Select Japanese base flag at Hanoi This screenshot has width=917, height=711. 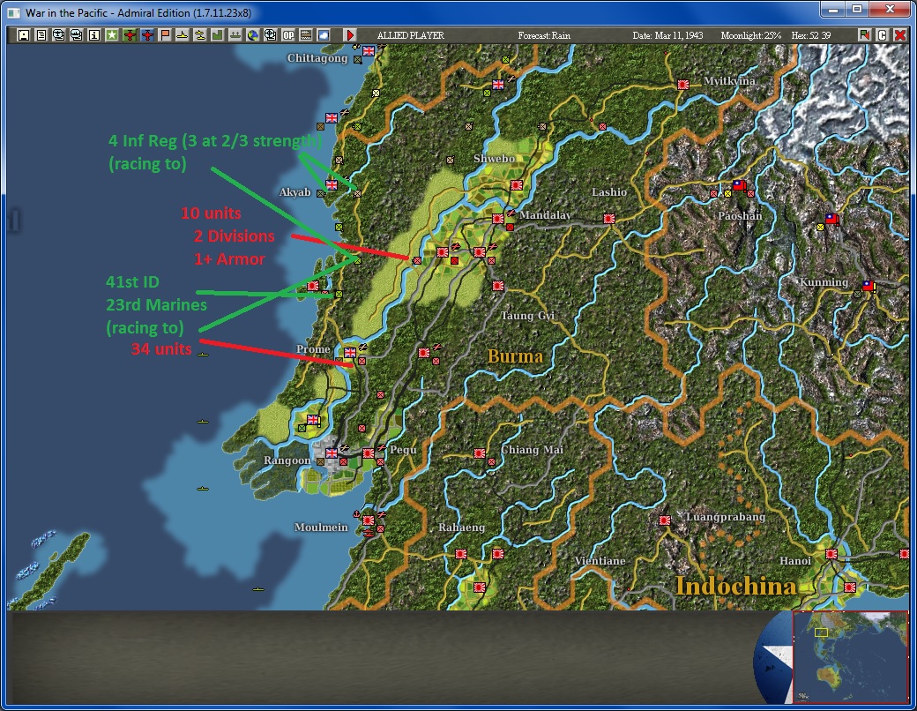click(x=831, y=553)
